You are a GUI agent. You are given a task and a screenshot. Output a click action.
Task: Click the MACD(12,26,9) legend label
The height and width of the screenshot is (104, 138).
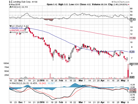pos(20,83)
